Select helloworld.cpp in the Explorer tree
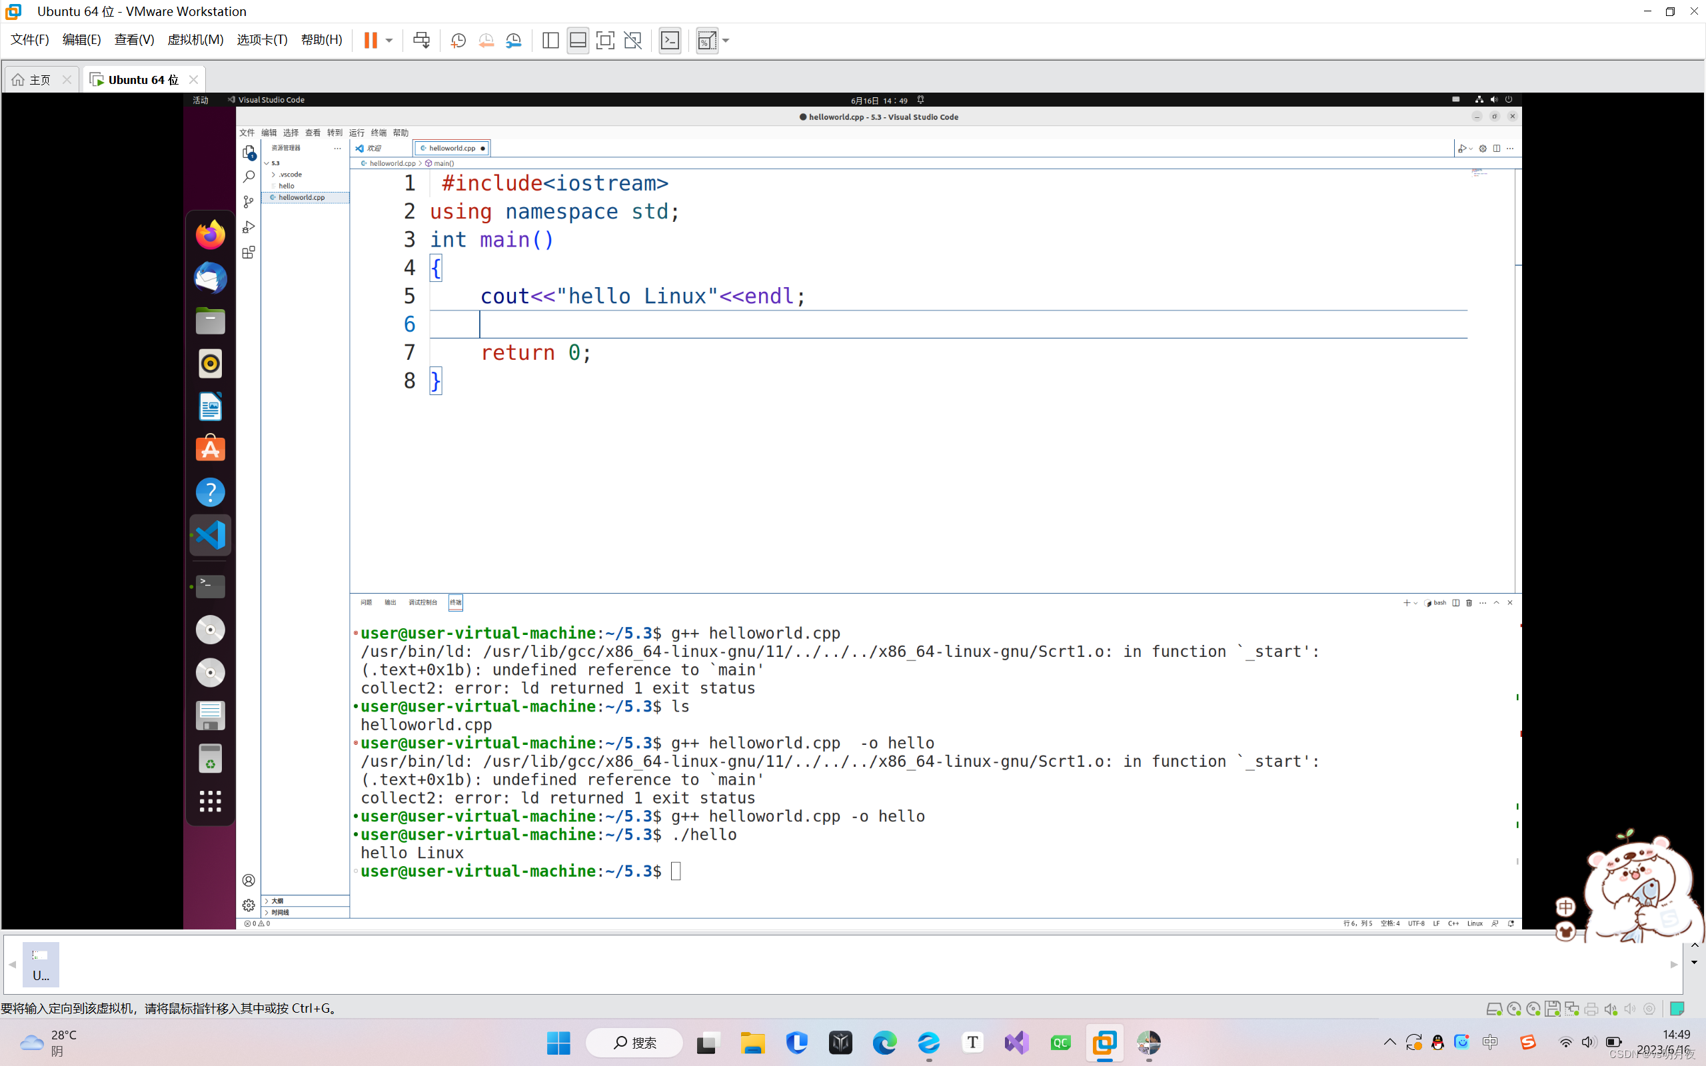1706x1066 pixels. pyautogui.click(x=302, y=197)
